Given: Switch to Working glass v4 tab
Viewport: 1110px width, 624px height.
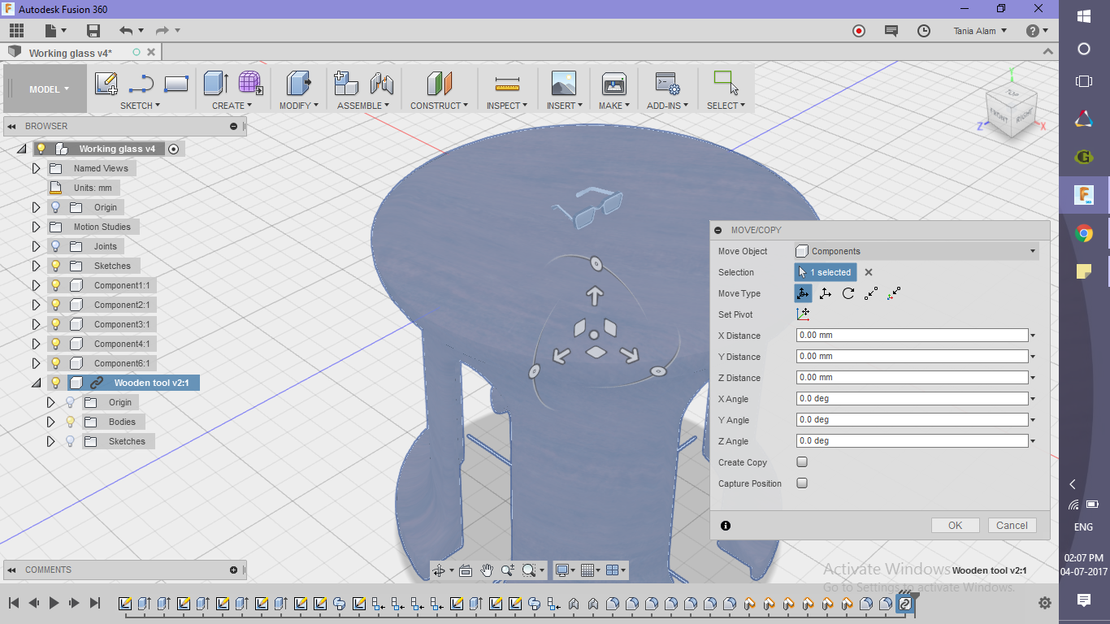Looking at the screenshot, I should point(70,53).
